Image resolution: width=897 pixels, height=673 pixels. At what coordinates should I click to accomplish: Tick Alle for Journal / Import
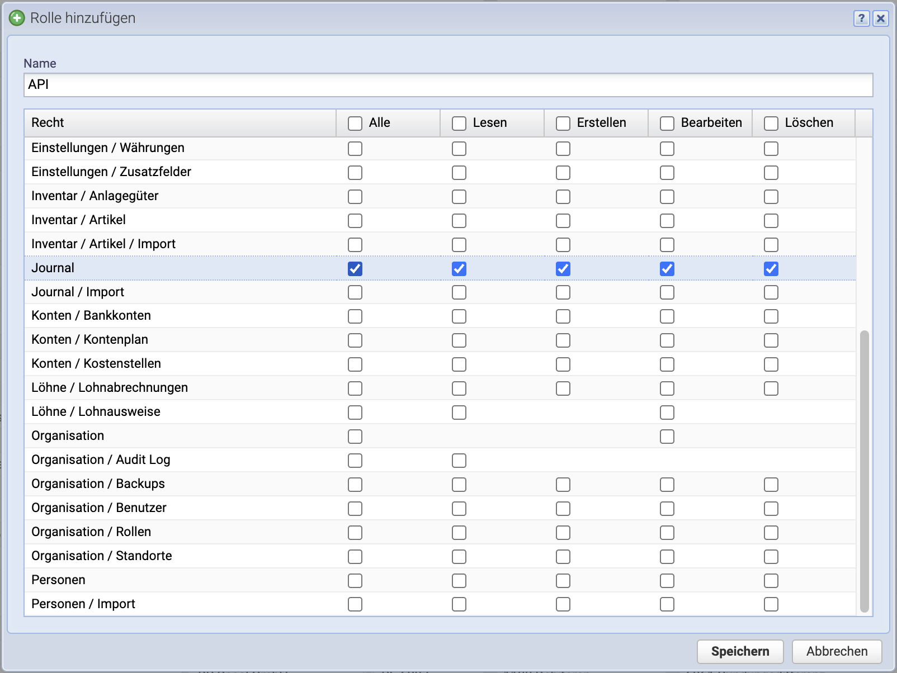pyautogui.click(x=355, y=292)
